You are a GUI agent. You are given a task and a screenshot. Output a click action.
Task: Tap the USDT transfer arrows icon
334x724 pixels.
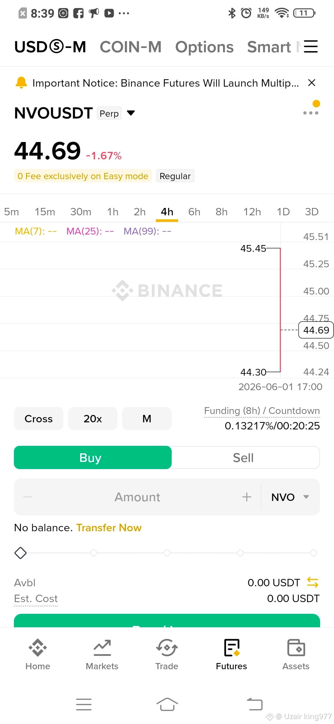[x=313, y=582]
